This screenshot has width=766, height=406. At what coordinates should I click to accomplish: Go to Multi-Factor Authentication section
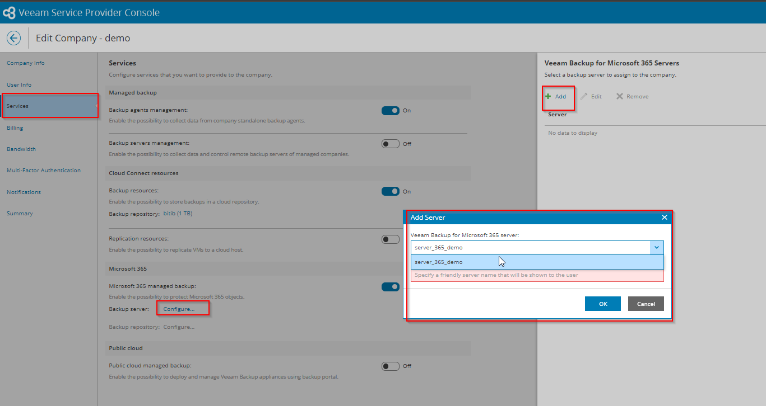[x=44, y=171]
